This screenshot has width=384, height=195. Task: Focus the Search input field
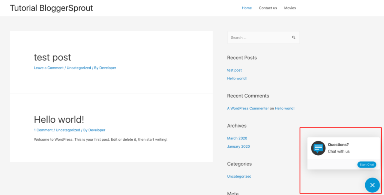pos(259,37)
